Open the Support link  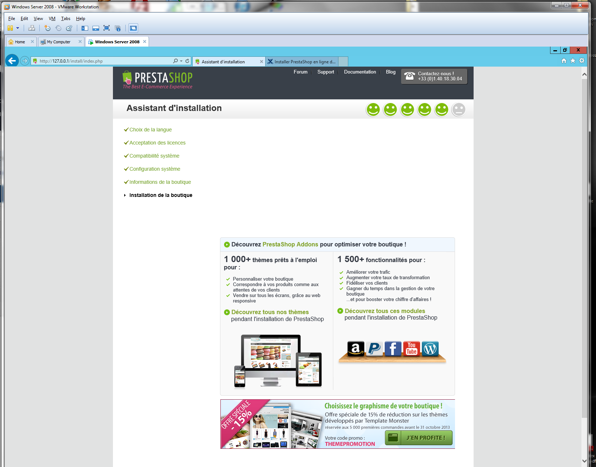(326, 72)
